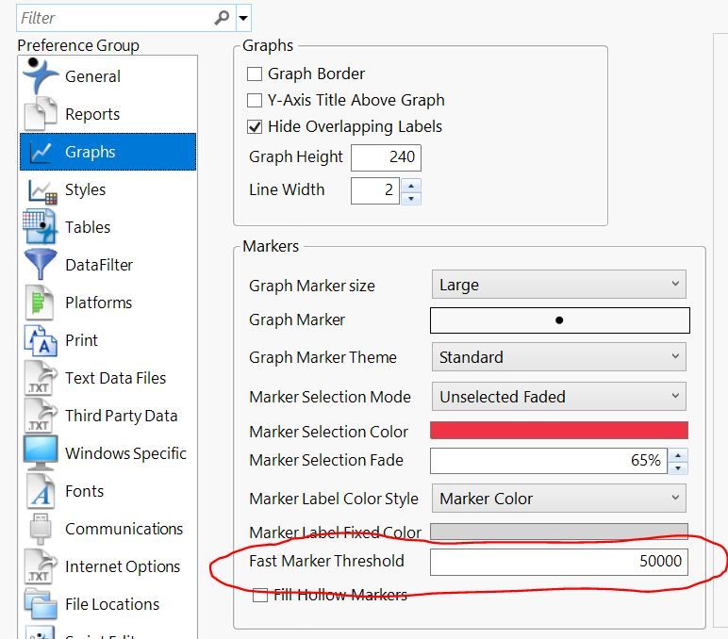Image resolution: width=728 pixels, height=639 pixels.
Task: Open the General preferences icon
Action: [x=41, y=75]
